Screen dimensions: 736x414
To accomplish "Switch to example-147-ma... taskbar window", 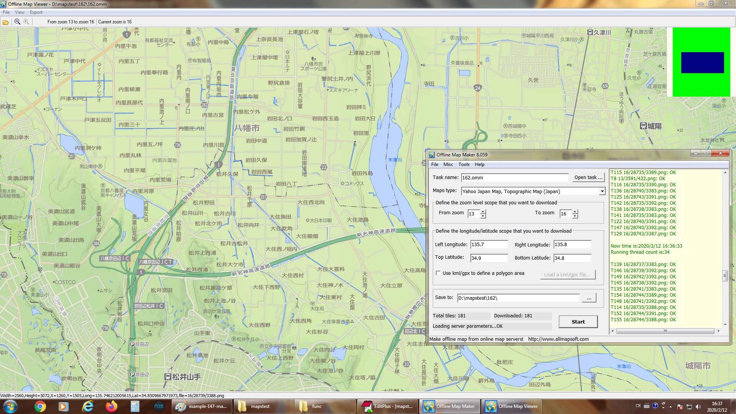I will coord(202,406).
